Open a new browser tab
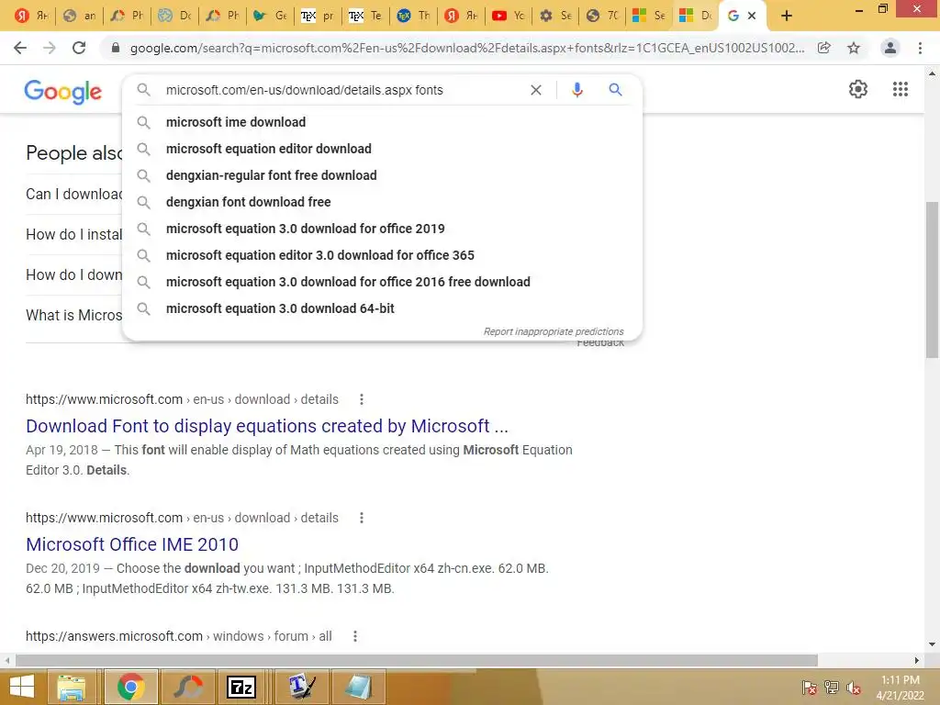940x705 pixels. coord(787,16)
